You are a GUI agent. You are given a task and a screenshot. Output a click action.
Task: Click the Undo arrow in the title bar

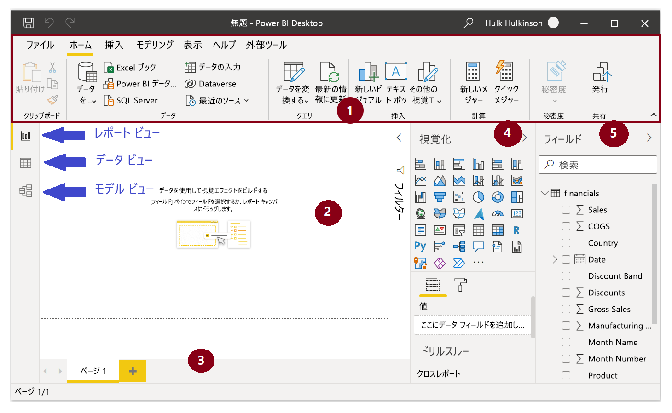49,23
